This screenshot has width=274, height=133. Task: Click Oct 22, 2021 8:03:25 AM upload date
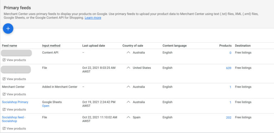99,70
